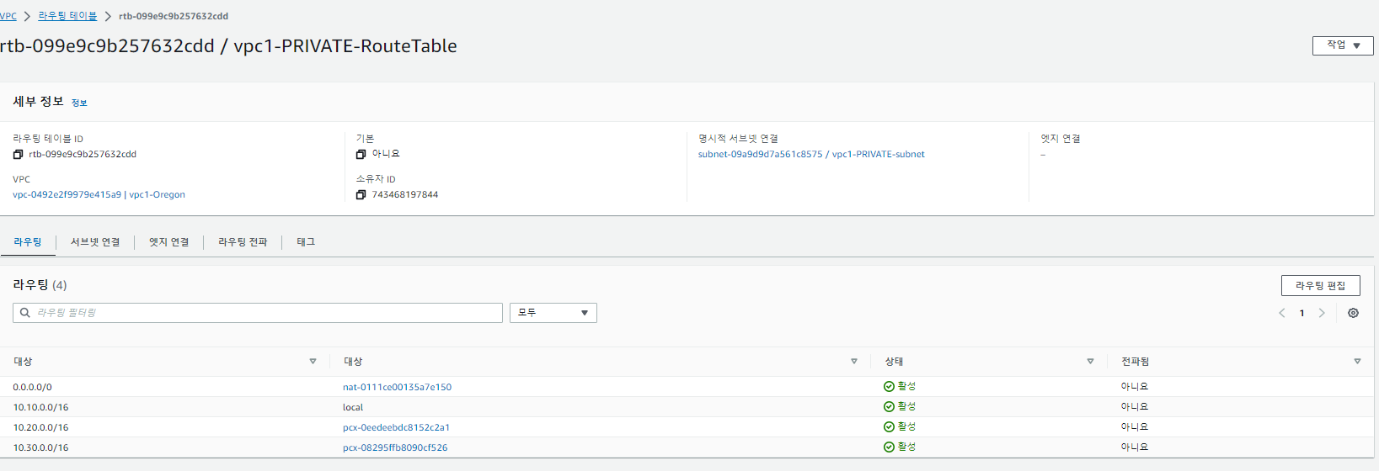Select page number 1 in pagination
This screenshot has width=1379, height=471.
pos(1301,313)
